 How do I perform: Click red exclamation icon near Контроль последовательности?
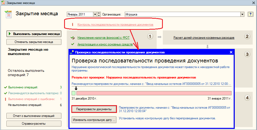[73, 25]
